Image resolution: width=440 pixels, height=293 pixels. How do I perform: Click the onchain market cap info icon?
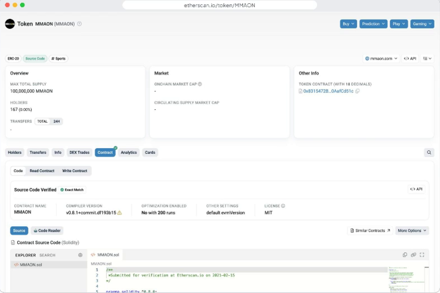[x=200, y=84]
